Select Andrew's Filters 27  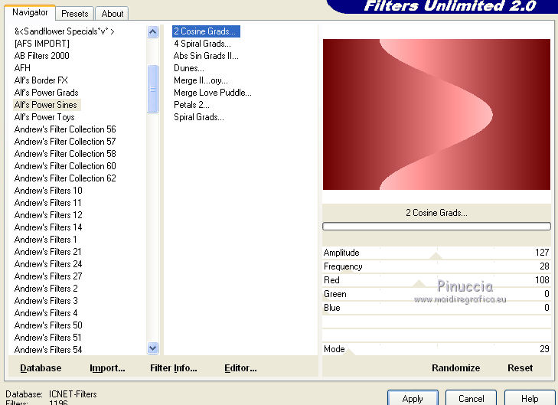pos(48,276)
